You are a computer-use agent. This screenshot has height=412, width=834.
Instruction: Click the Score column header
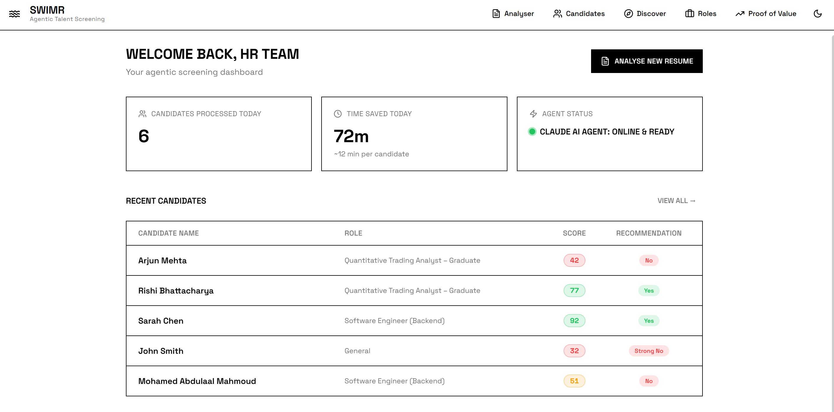tap(574, 233)
